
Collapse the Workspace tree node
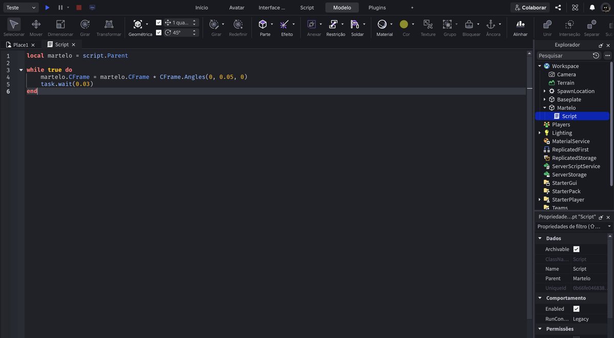(x=539, y=66)
